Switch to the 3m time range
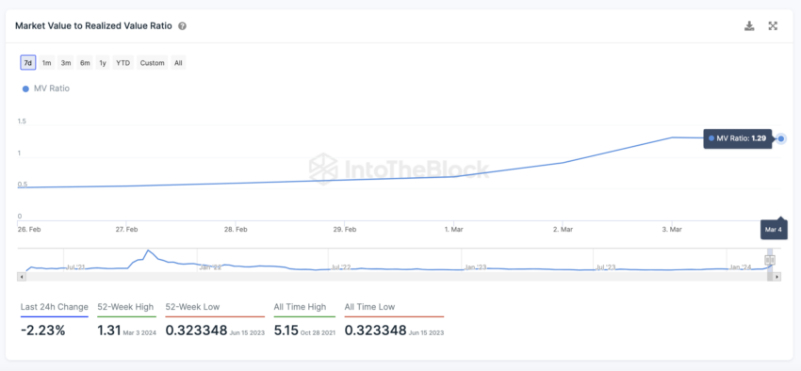 coord(66,63)
